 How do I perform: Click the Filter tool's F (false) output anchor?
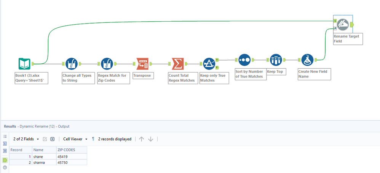point(217,67)
